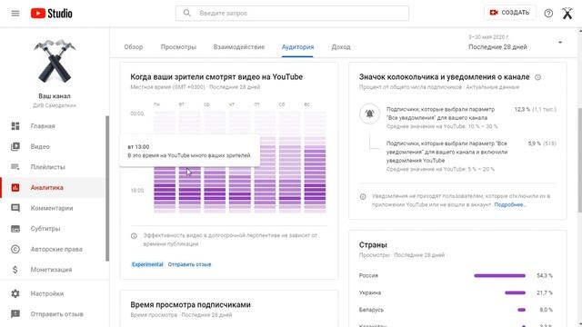Click the search magnifier icon

pos(187,14)
